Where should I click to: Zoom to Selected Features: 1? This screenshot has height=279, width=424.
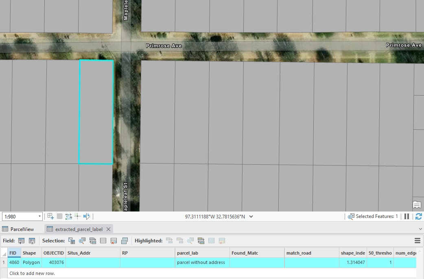[x=351, y=216]
